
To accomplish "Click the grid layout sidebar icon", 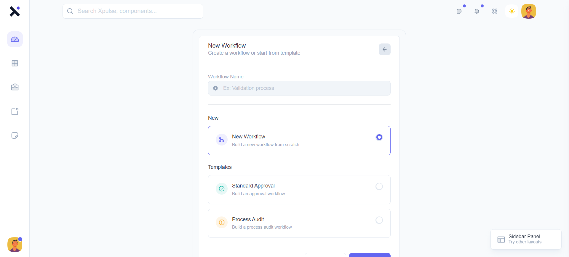I will [15, 63].
